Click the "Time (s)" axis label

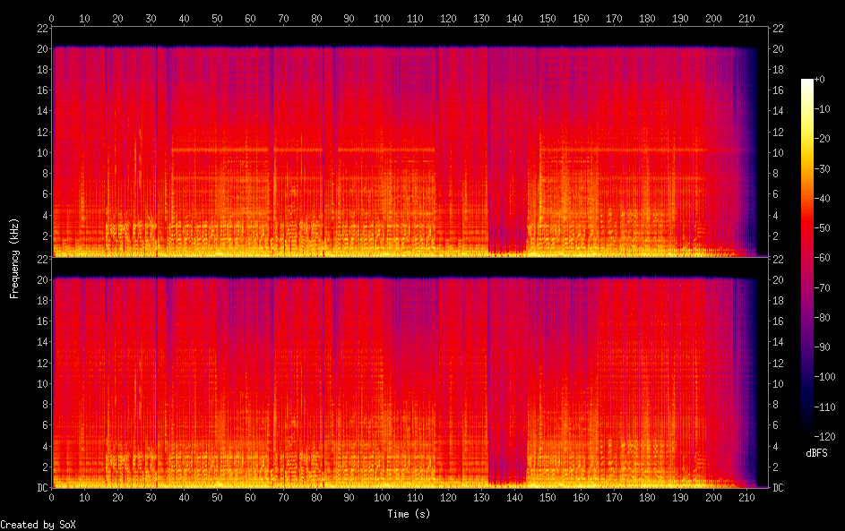coord(410,514)
